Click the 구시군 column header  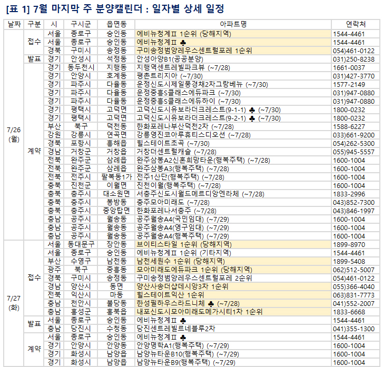(81, 24)
